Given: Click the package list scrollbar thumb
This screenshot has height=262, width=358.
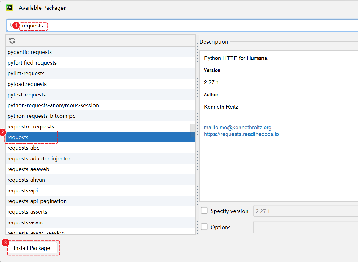Looking at the screenshot, I should pos(193,131).
